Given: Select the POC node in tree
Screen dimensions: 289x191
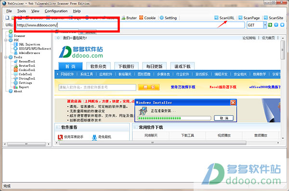Looking at the screenshot, I should click(16, 40).
